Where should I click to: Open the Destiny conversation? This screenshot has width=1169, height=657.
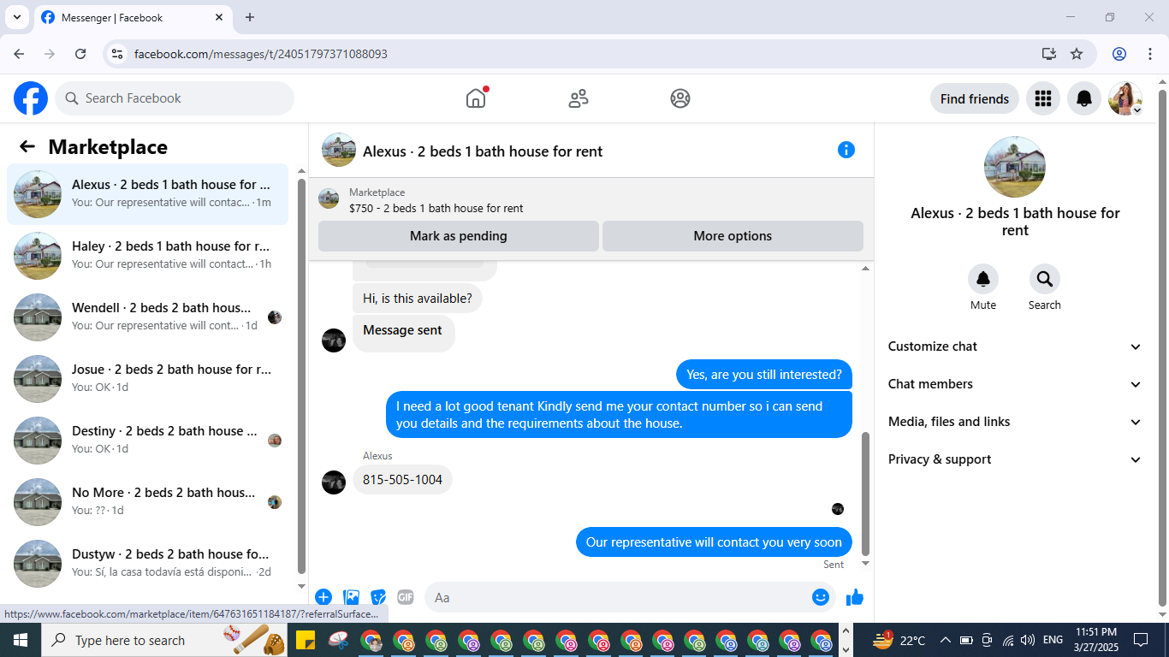pyautogui.click(x=147, y=441)
